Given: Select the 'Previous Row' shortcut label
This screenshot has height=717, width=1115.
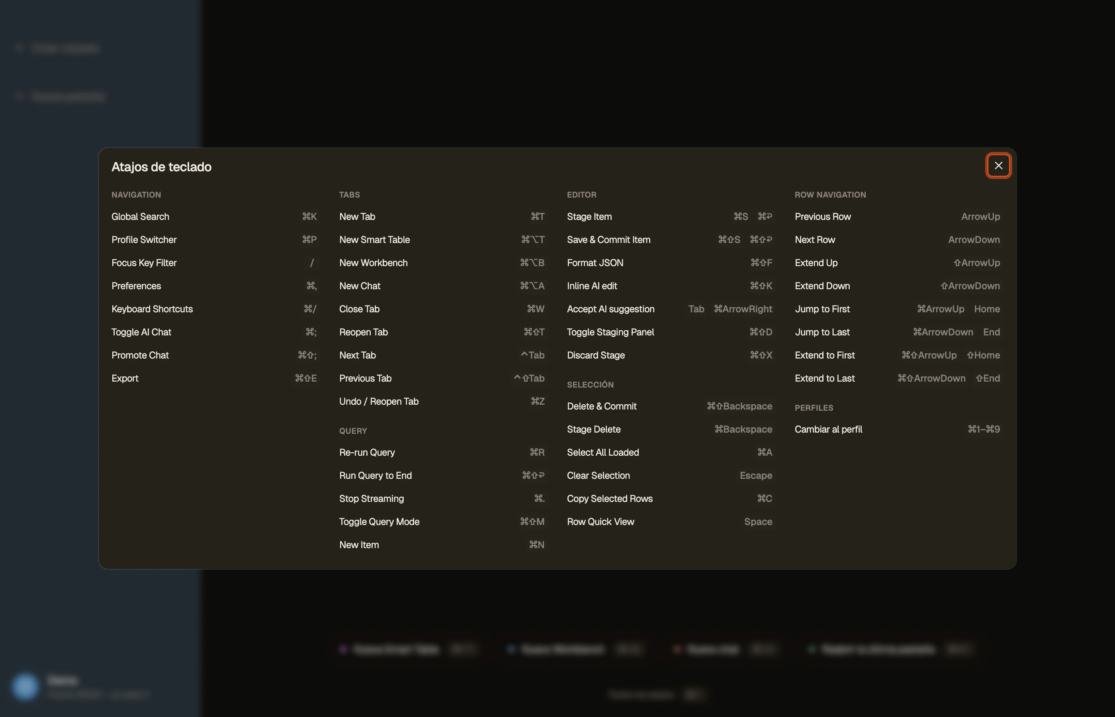Looking at the screenshot, I should (822, 217).
